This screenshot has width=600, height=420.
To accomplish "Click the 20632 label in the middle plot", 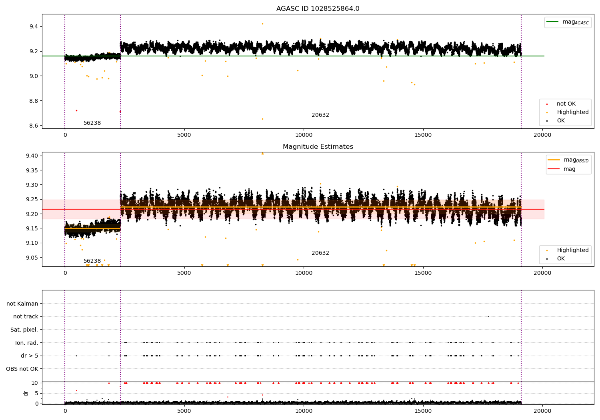I will pos(320,253).
